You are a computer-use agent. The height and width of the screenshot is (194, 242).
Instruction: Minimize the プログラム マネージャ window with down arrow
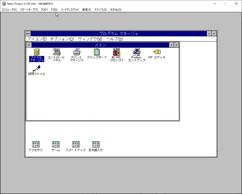pos(209,34)
